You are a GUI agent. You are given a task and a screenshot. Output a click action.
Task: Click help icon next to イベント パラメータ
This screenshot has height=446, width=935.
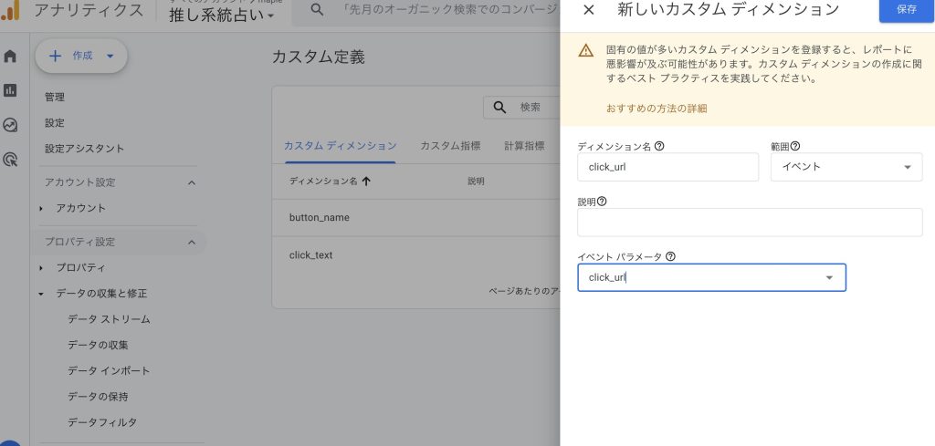coord(670,257)
